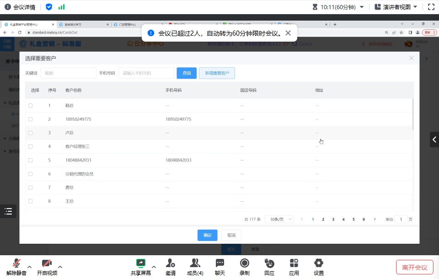
Task: Click the 共享屏幕 share screen icon
Action: tap(140, 263)
